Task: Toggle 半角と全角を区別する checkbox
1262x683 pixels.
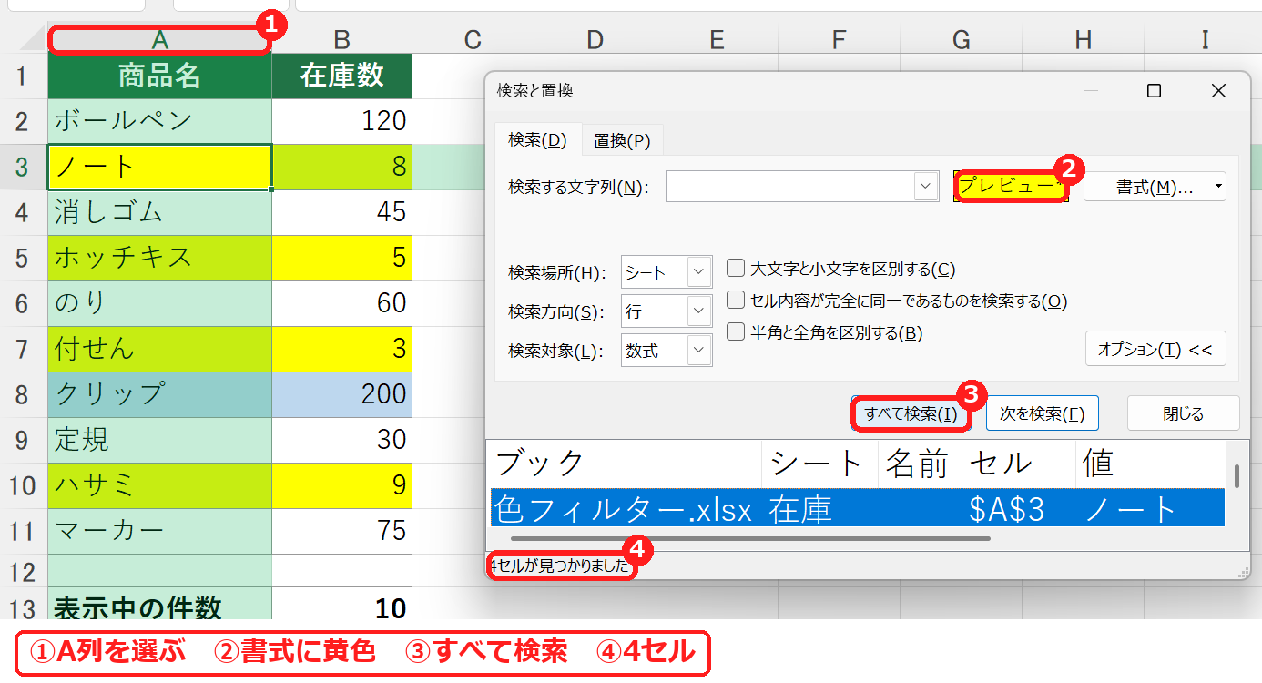Action: tap(736, 332)
